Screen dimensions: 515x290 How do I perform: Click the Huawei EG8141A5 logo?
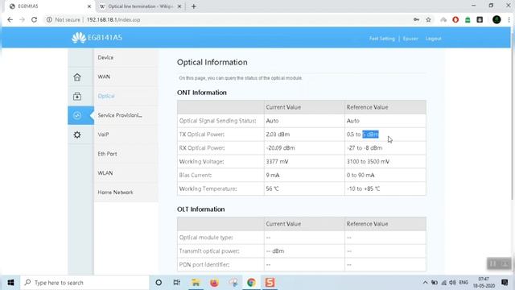pyautogui.click(x=97, y=38)
